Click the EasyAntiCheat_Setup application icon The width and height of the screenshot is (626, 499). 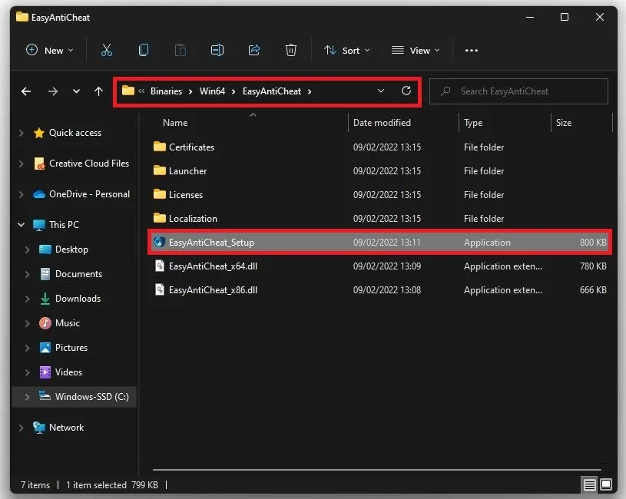click(159, 242)
